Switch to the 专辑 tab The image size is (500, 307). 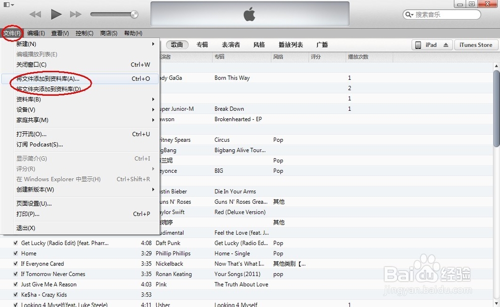point(202,45)
